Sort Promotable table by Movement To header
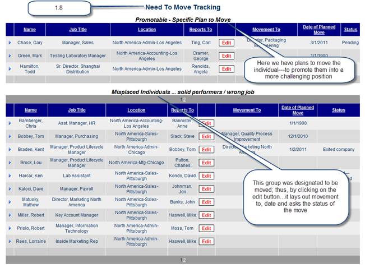This screenshot has width=365, height=268. pyautogui.click(x=266, y=30)
